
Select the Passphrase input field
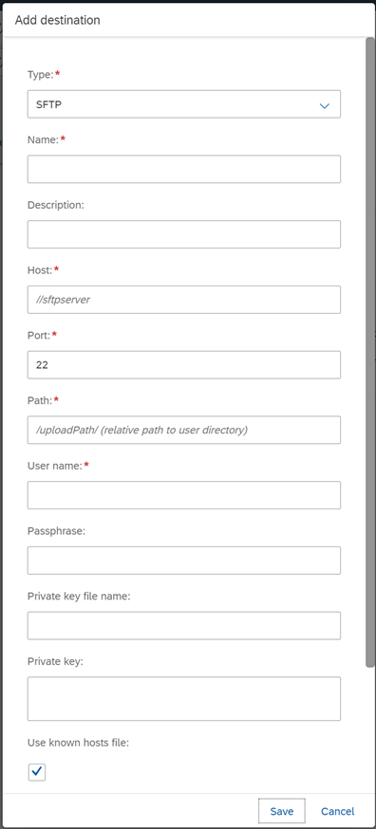[x=184, y=561]
